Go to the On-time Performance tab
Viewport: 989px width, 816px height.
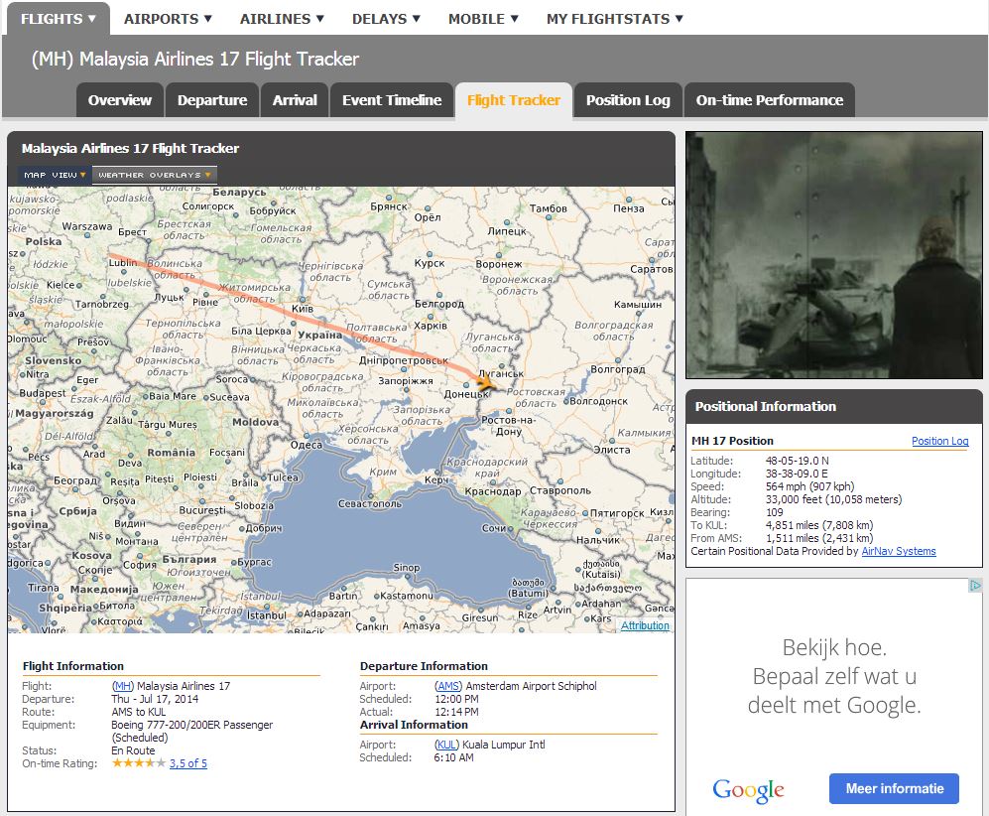769,100
